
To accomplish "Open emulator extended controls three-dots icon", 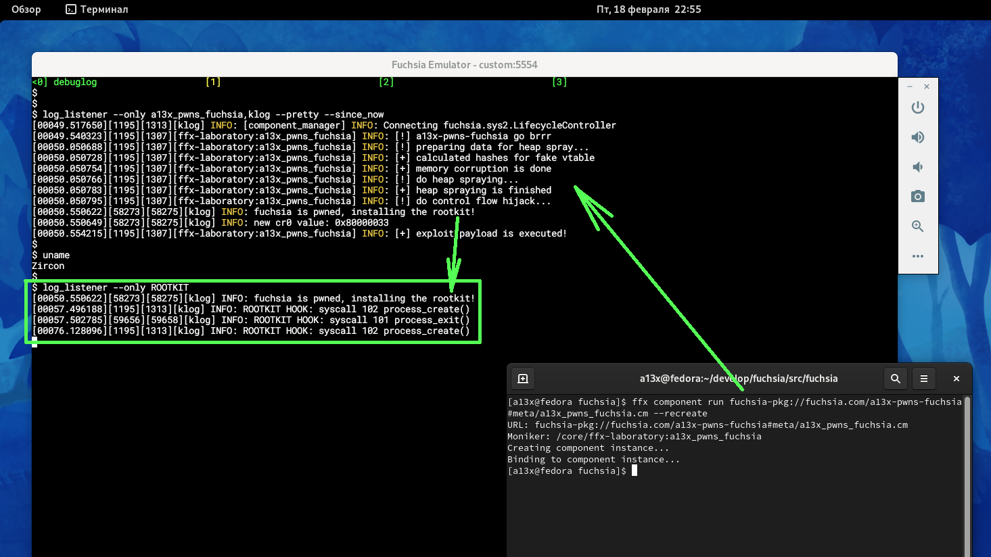I will click(x=917, y=256).
